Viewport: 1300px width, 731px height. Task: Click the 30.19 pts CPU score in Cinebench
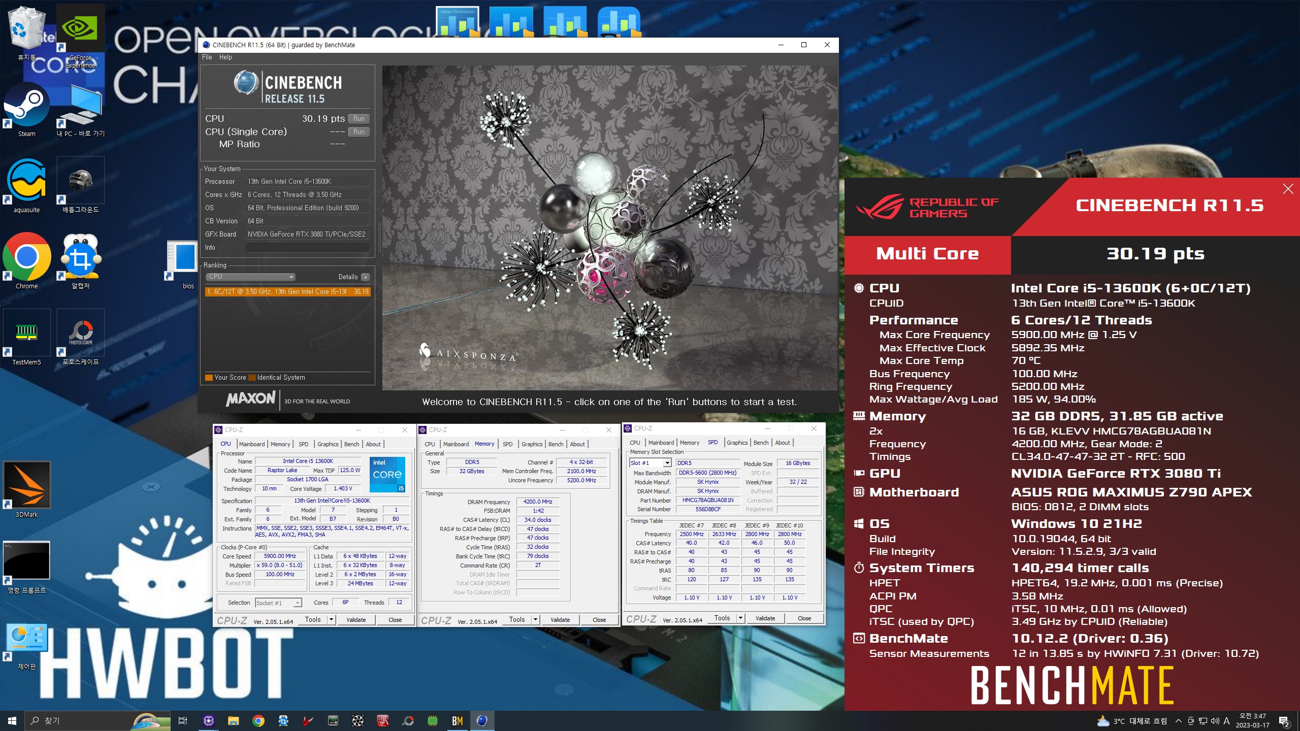pyautogui.click(x=323, y=119)
